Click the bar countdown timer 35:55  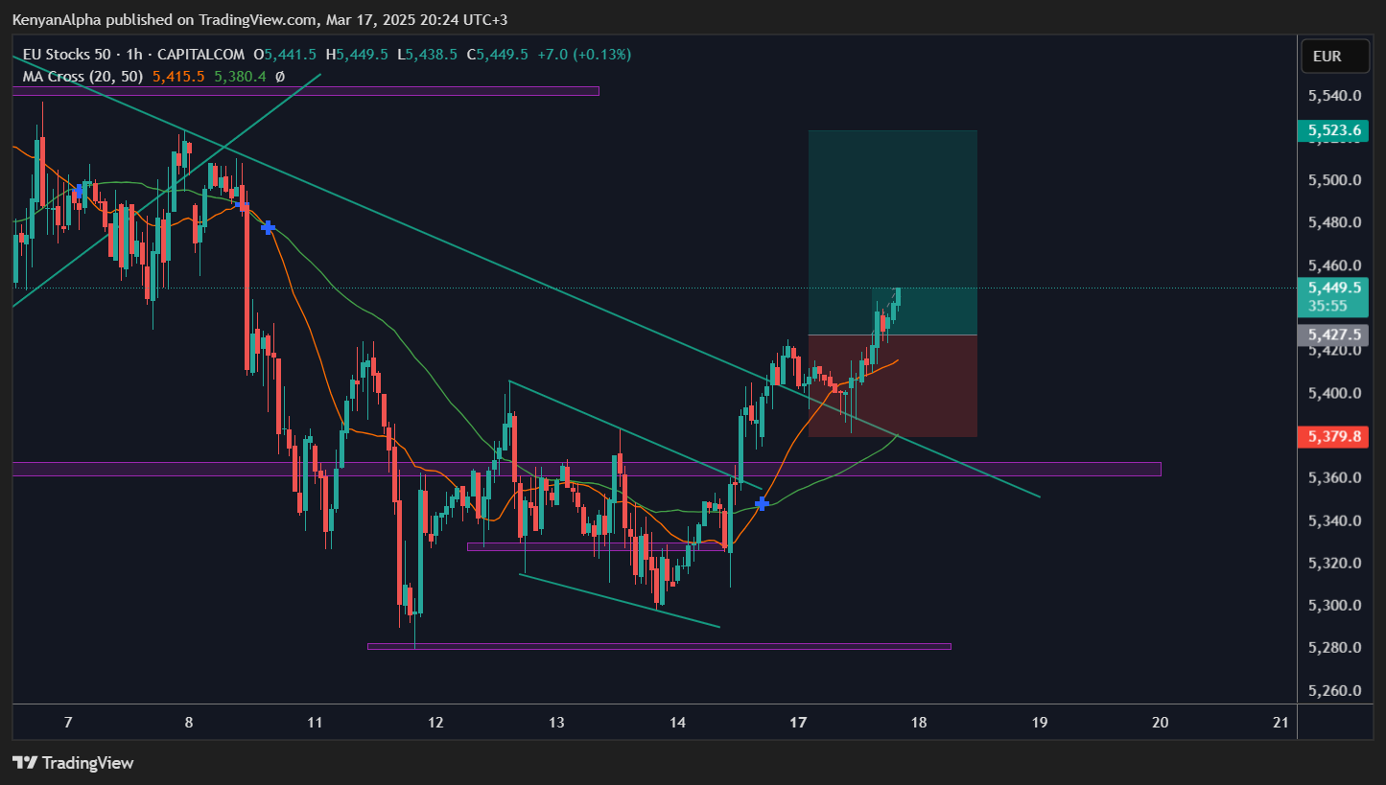tap(1326, 306)
